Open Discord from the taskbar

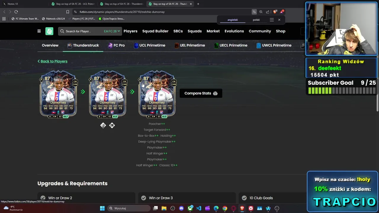point(181,208)
